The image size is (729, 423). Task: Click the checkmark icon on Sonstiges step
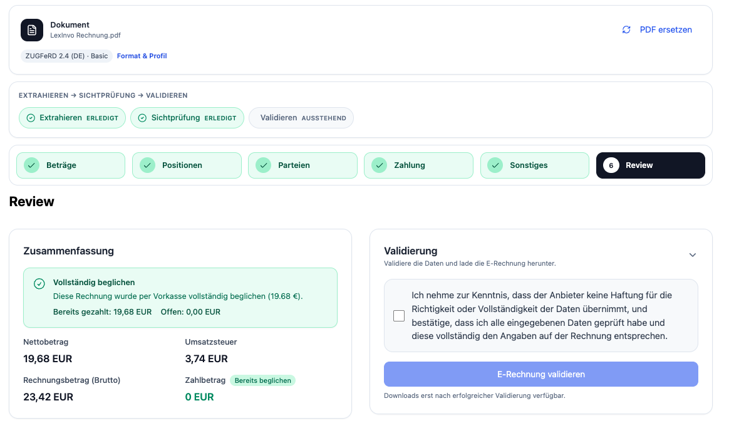point(495,165)
